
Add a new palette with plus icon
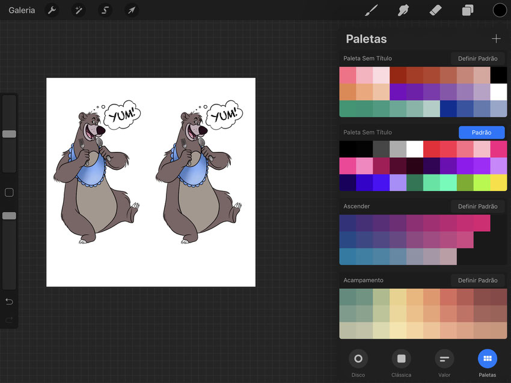click(496, 39)
